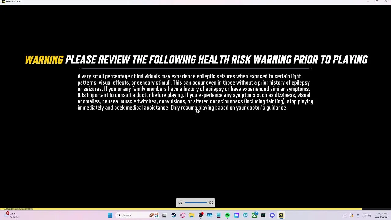Open File Explorer folder icon
The width and height of the screenshot is (391, 220).
click(192, 215)
